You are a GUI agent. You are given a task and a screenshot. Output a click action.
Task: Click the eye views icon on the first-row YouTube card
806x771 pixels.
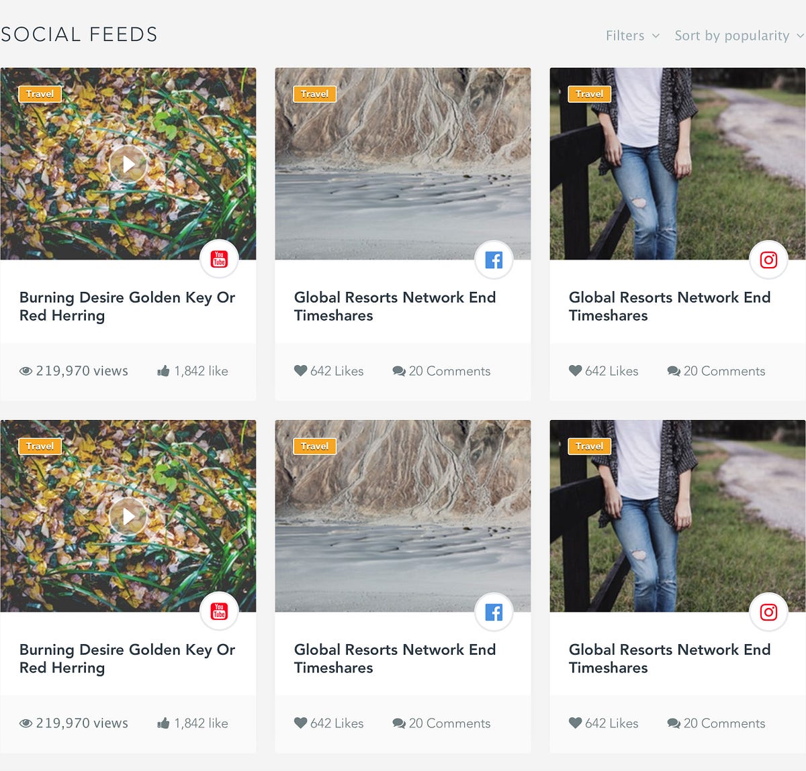26,371
